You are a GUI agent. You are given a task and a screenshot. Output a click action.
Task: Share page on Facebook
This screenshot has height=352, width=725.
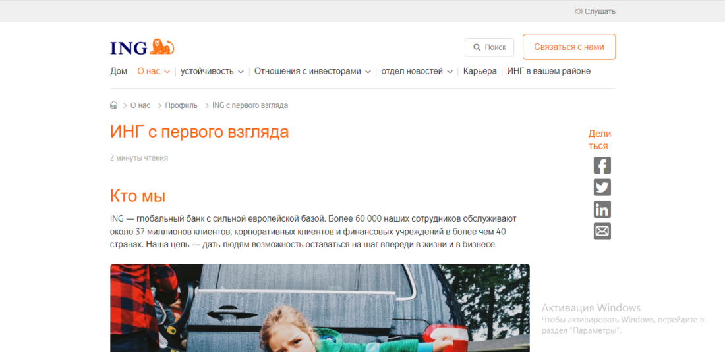point(602,165)
